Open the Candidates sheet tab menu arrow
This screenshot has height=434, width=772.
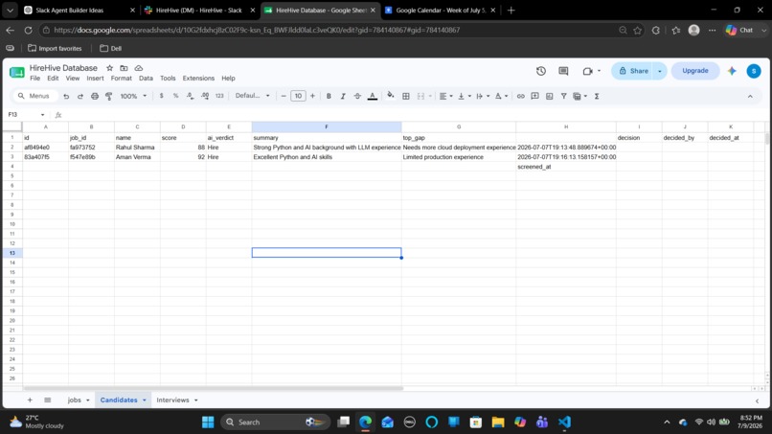coord(145,400)
